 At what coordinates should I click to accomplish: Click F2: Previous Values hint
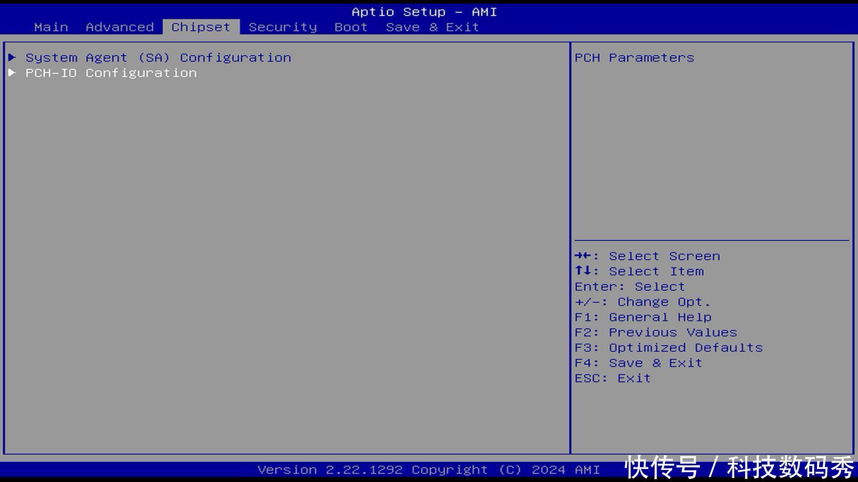point(656,332)
